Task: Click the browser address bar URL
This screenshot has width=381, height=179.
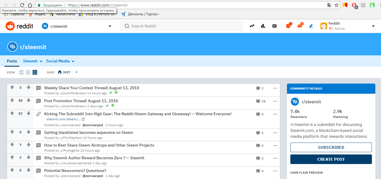Action: (x=98, y=5)
